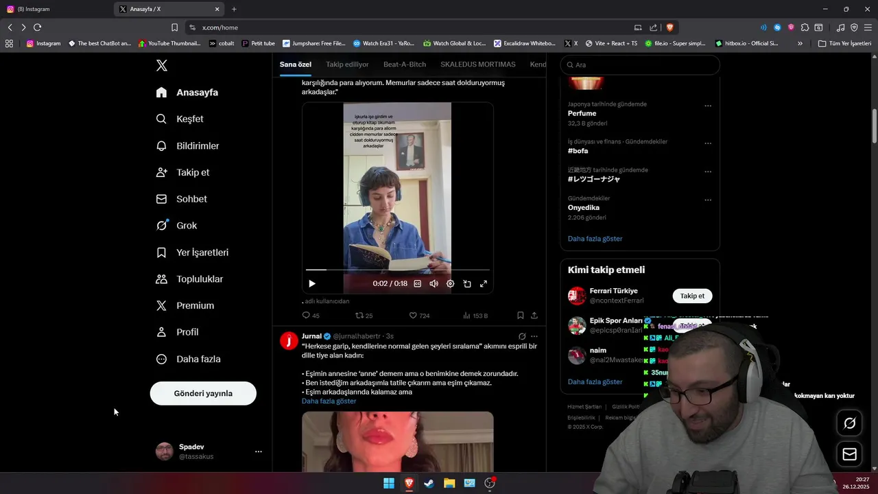Play the video in the post
Viewport: 878px width, 494px height.
pyautogui.click(x=312, y=283)
